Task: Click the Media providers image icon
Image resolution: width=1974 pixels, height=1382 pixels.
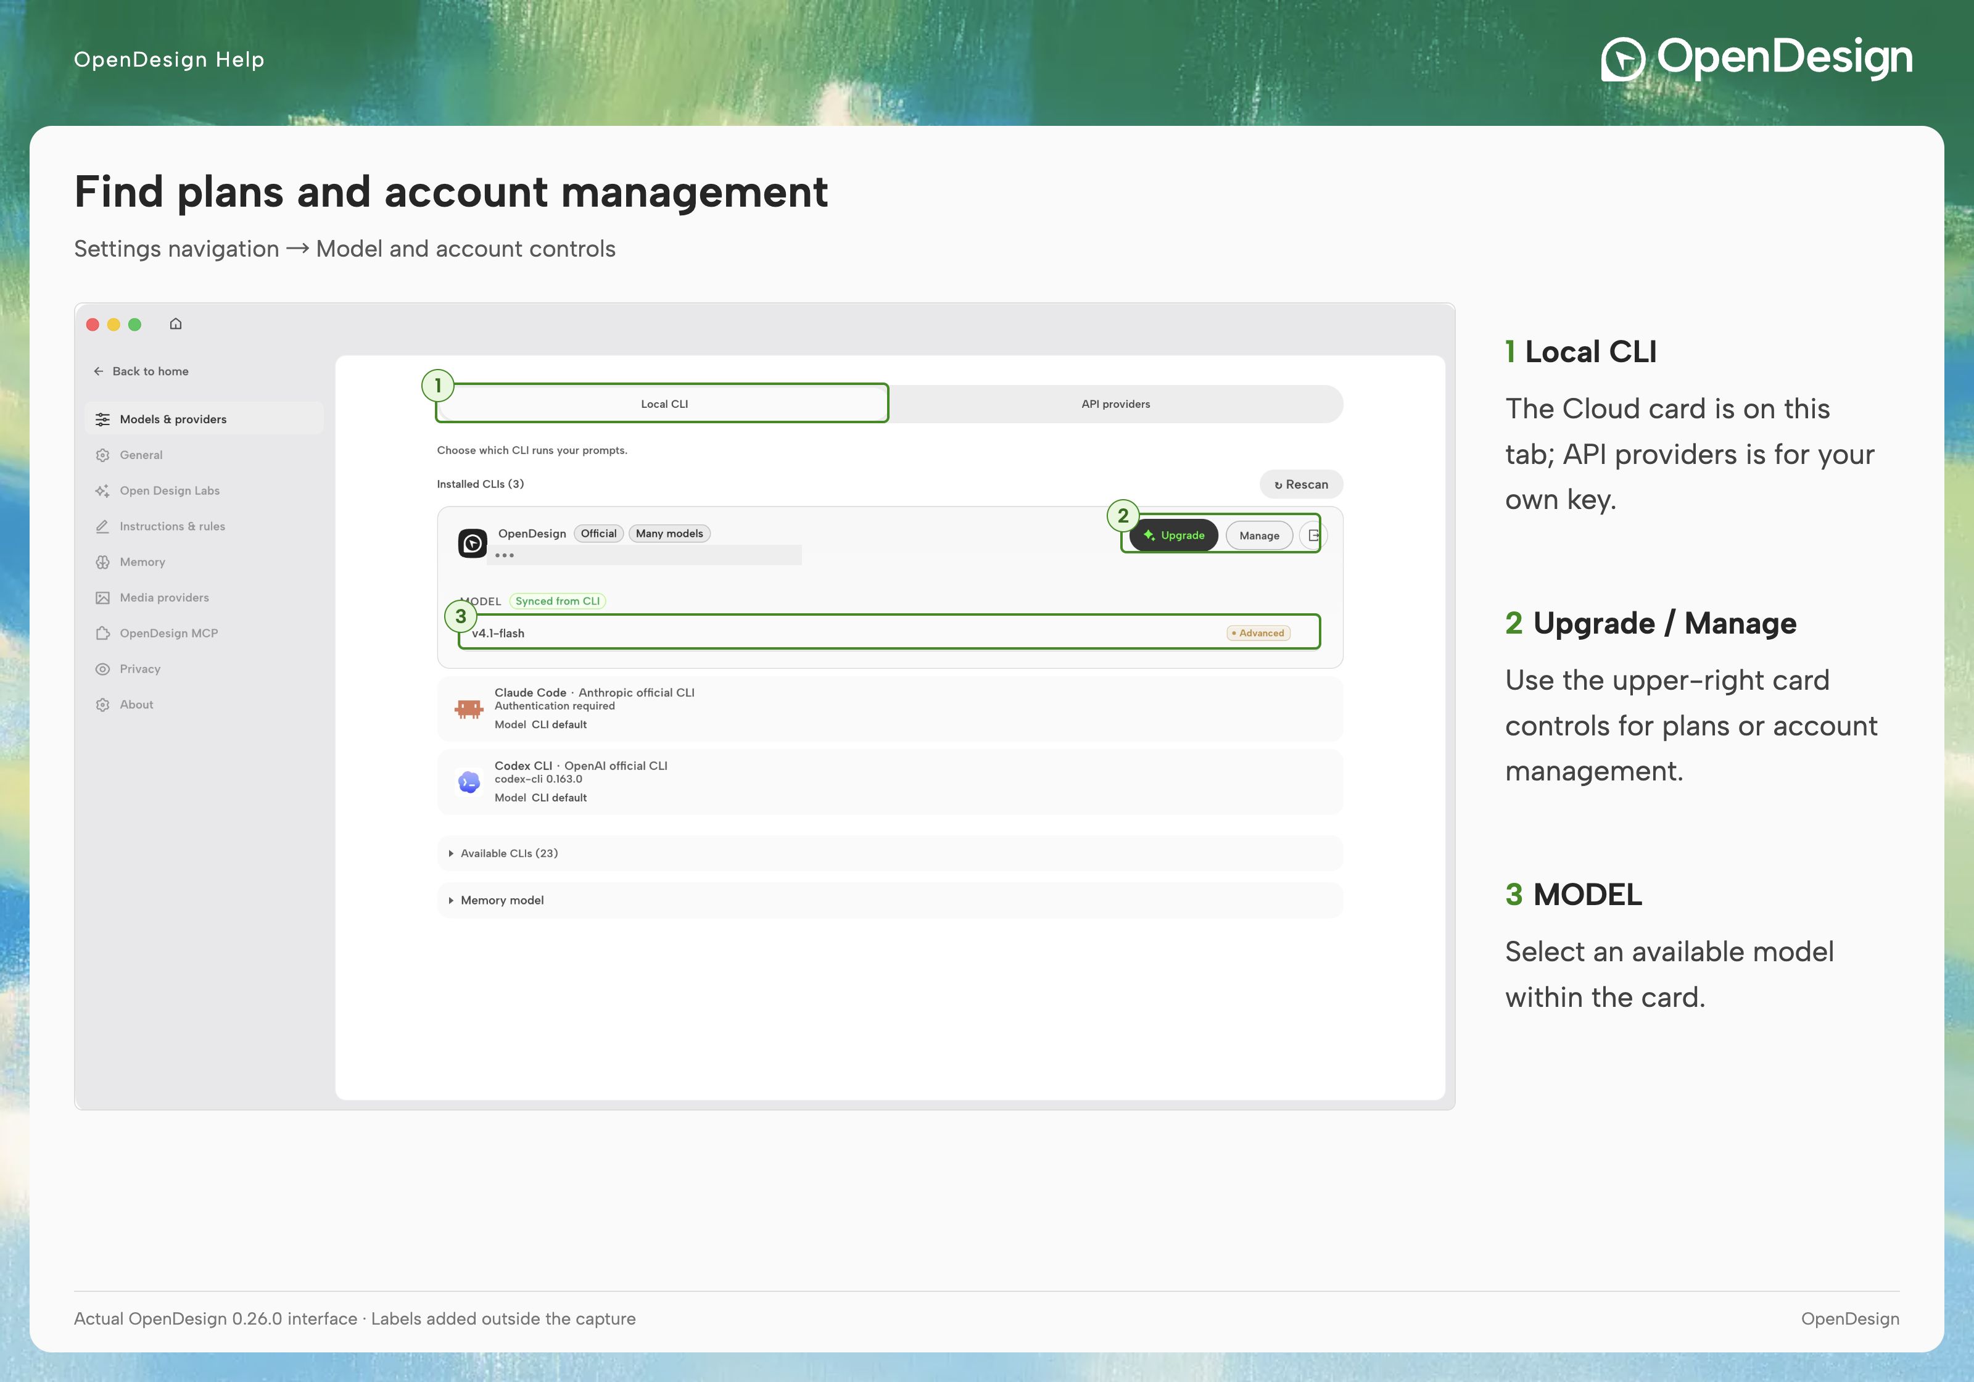Action: tap(102, 598)
